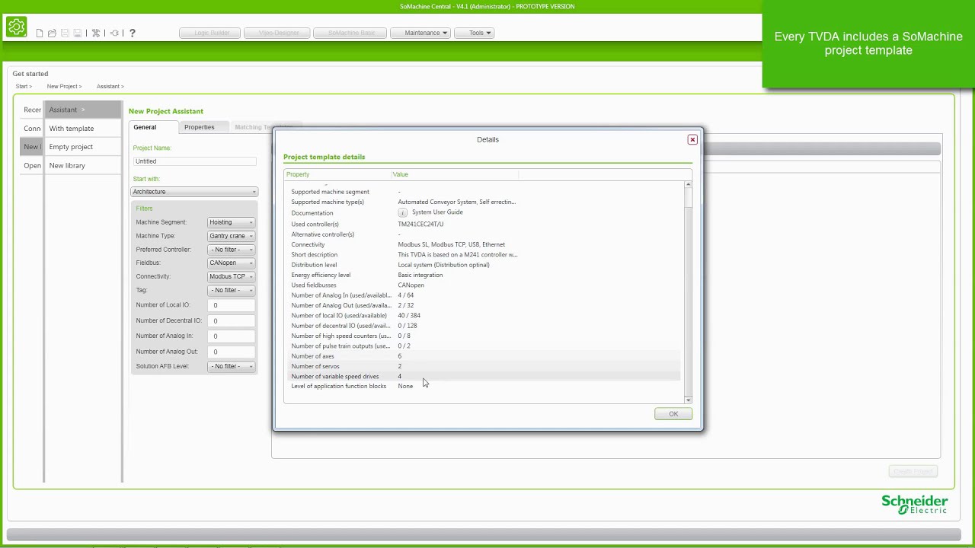The image size is (975, 548).
Task: Create a new project with the blank page icon
Action: pyautogui.click(x=40, y=33)
